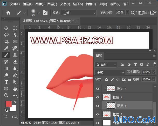Screen dimensions: 158x126
Task: Expand the options bar opacity dropdown arrow
Action: [127, 13]
